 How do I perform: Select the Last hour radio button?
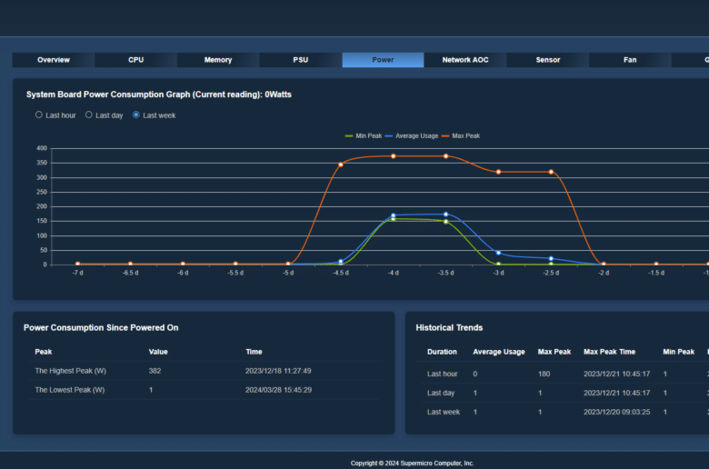39,115
